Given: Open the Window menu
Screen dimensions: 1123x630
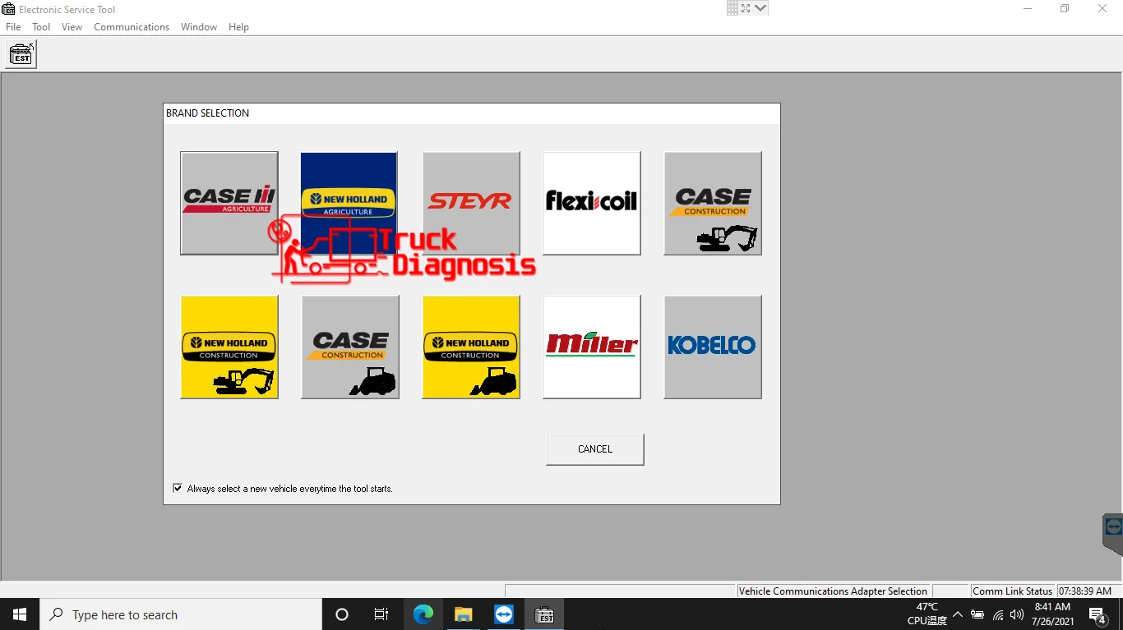Looking at the screenshot, I should 199,27.
